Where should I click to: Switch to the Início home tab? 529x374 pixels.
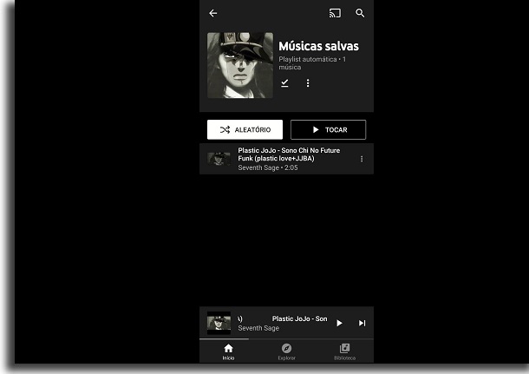pyautogui.click(x=228, y=351)
